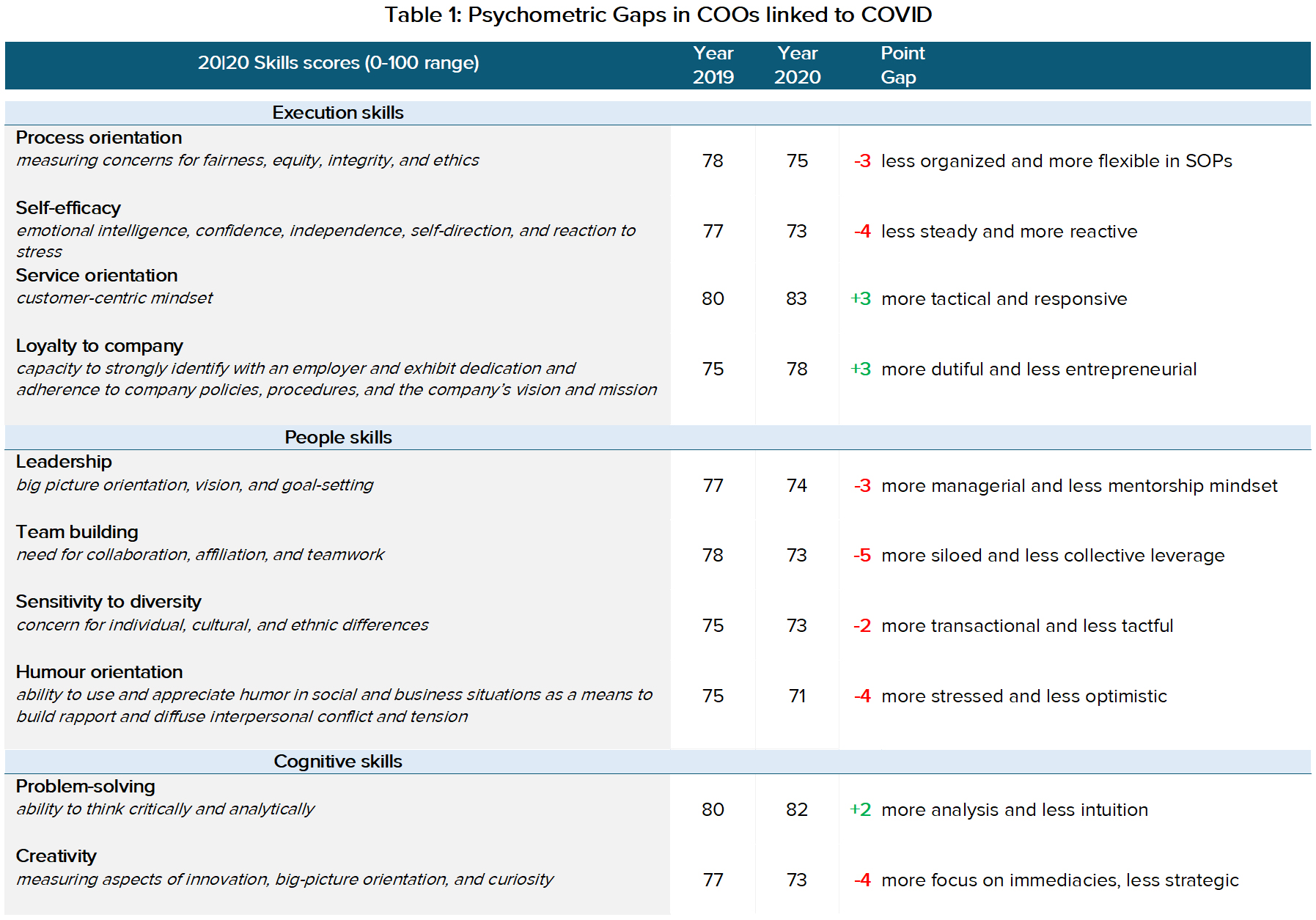The image size is (1316, 920).
Task: Click the "Cognitive skills" section heading
Action: pyautogui.click(x=338, y=762)
